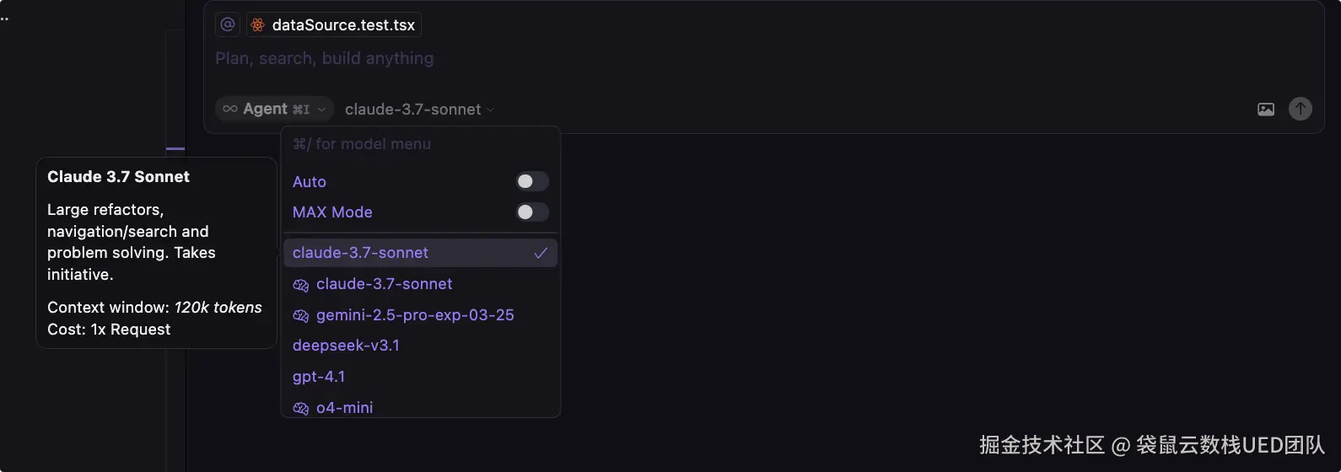
Task: Click the @ add context icon
Action: pos(227,25)
